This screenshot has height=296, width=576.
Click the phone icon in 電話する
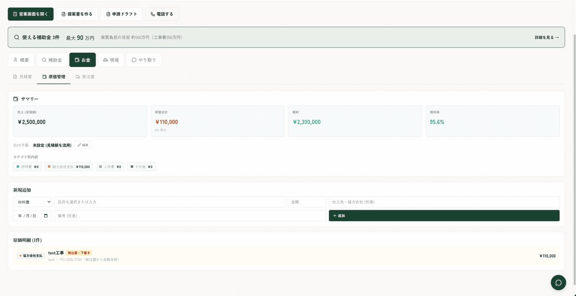point(153,14)
